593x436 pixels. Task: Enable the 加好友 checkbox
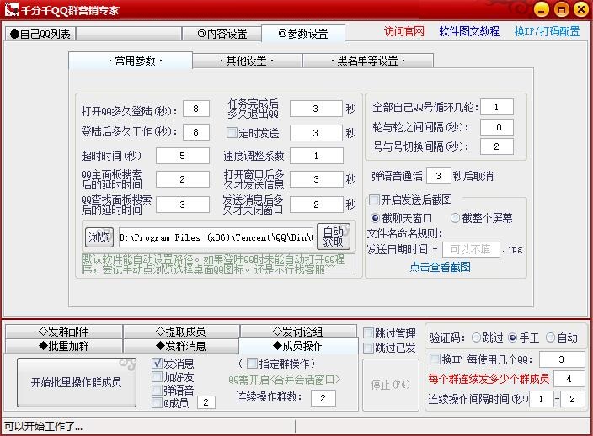coord(157,377)
